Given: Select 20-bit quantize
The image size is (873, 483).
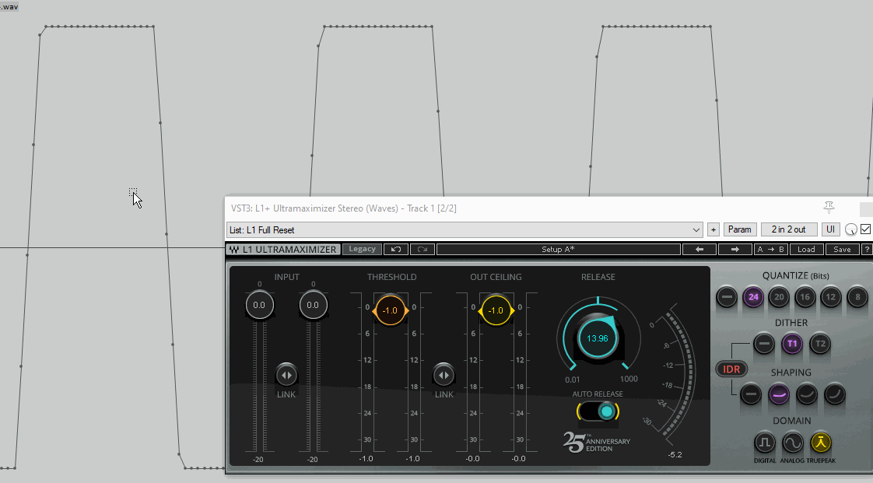Looking at the screenshot, I should 779,296.
